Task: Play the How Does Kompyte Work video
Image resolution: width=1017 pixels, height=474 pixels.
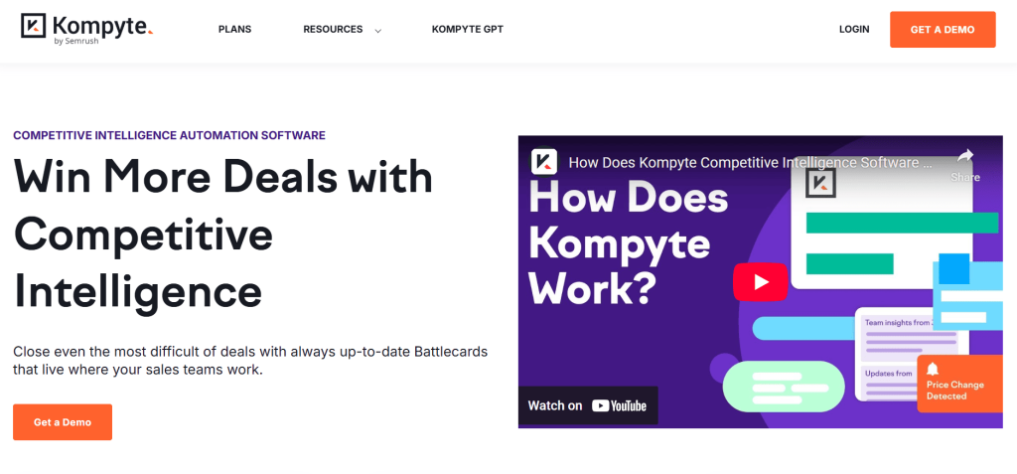Action: (760, 281)
